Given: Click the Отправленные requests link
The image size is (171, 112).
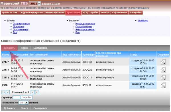Looking at the screenshot, I should pos(21,24).
